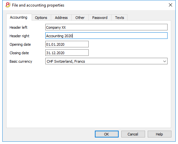Click into the Header right field
178x144 pixels.
coord(106,36)
